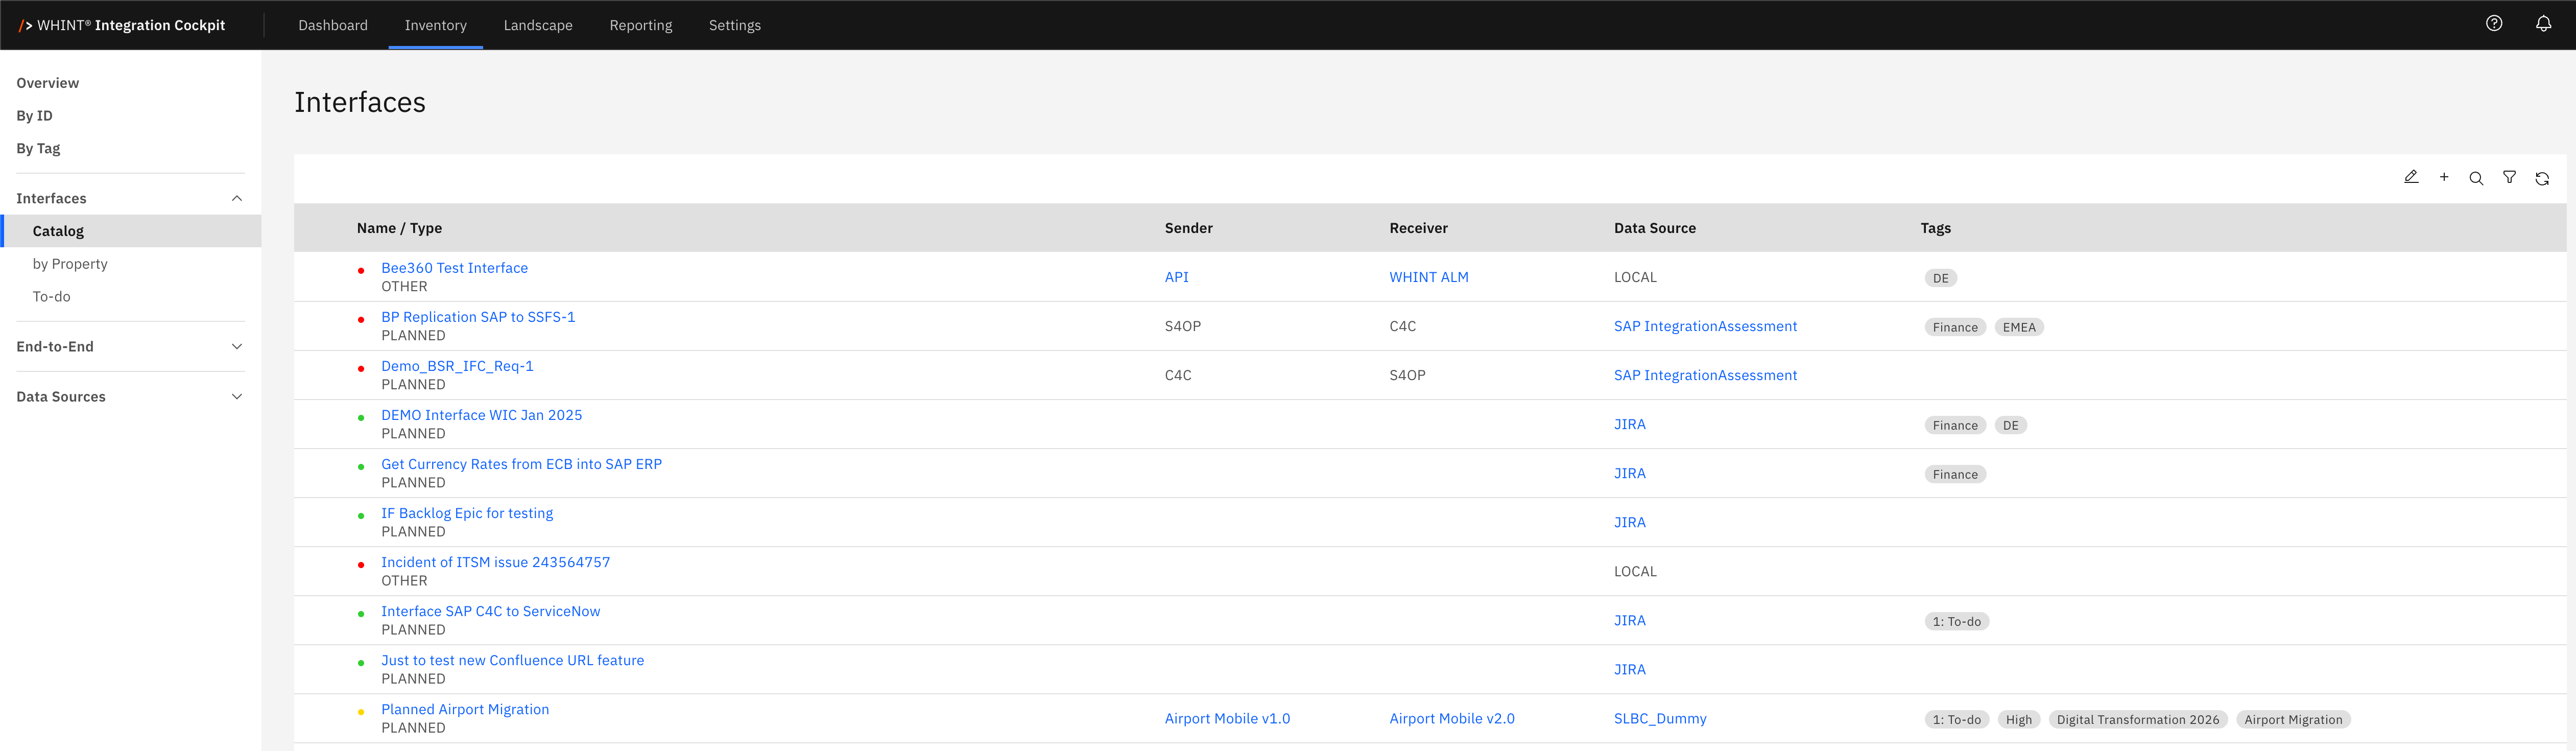Collapse the Interfaces sidebar section
Viewport: 2576px width, 751px height.
[237, 198]
